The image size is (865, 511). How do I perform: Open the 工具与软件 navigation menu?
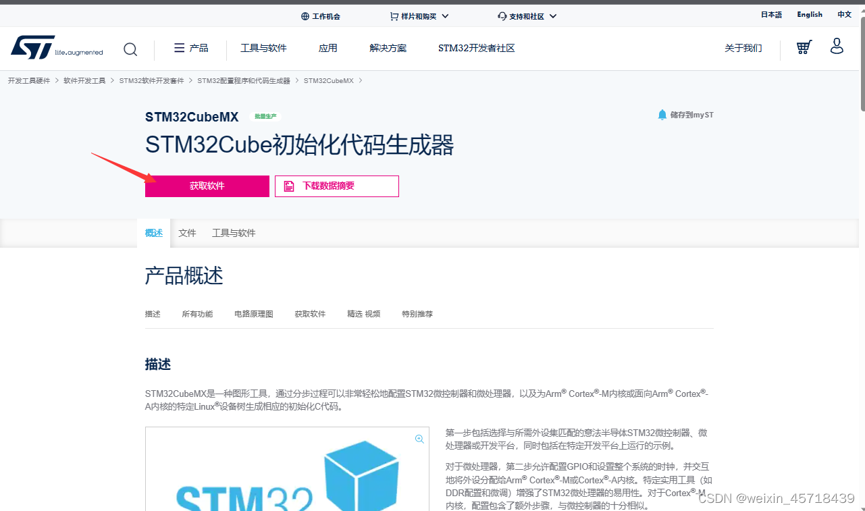[x=263, y=48]
